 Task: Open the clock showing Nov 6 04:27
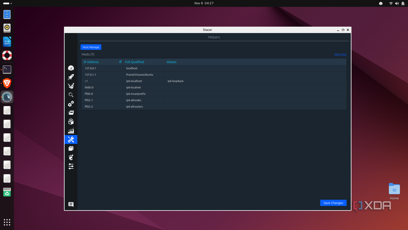204,3
